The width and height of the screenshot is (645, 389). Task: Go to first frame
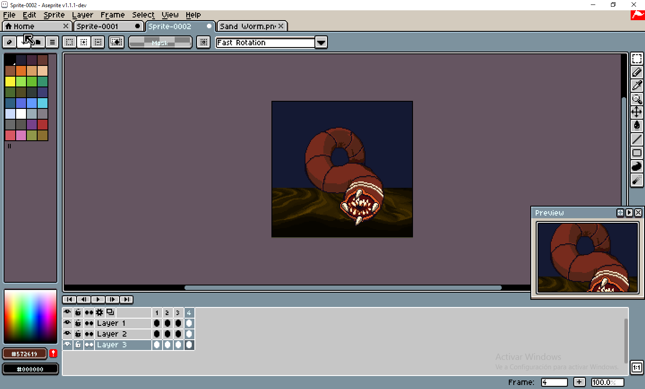pos(69,299)
